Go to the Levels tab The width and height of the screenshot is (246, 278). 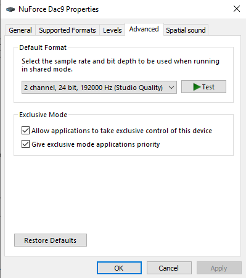112,30
